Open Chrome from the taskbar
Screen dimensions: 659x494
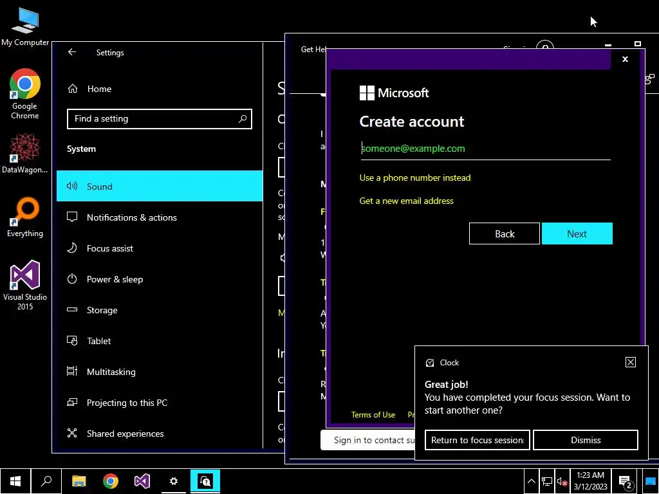point(111,481)
